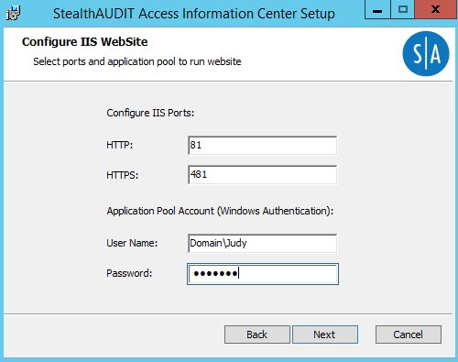
Task: Click the HTTP port field
Action: pos(263,146)
